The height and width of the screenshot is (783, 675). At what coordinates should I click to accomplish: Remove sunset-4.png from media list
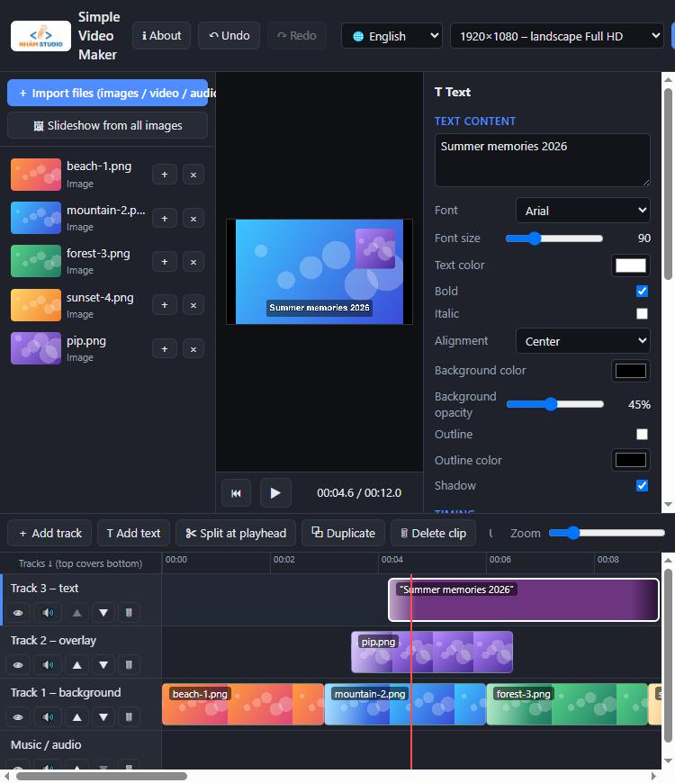click(193, 305)
